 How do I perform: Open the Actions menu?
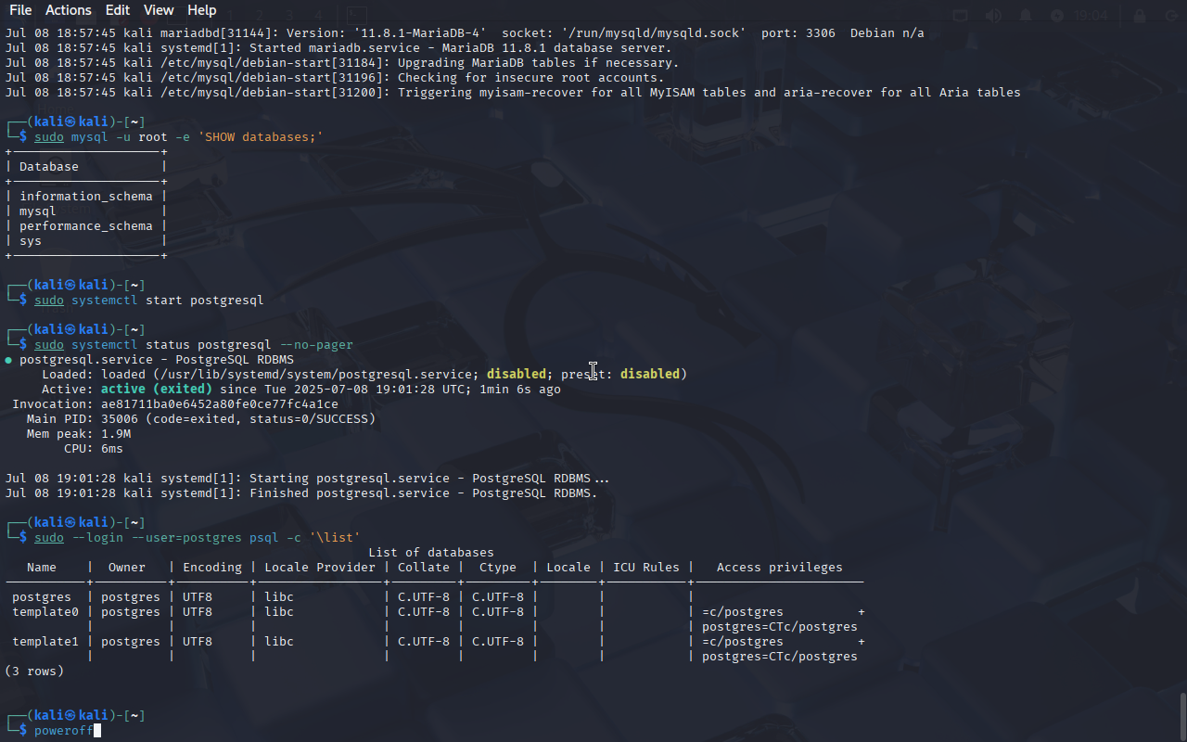pos(69,10)
